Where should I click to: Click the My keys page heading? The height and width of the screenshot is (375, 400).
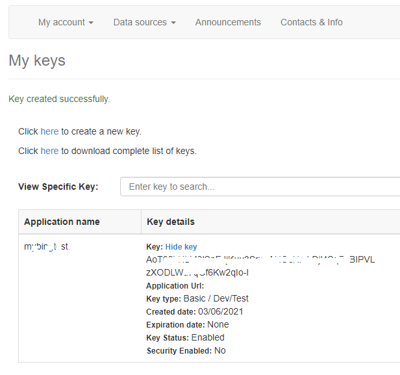click(37, 60)
